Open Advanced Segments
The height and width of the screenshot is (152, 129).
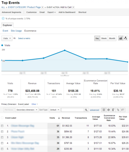pos(12,12)
